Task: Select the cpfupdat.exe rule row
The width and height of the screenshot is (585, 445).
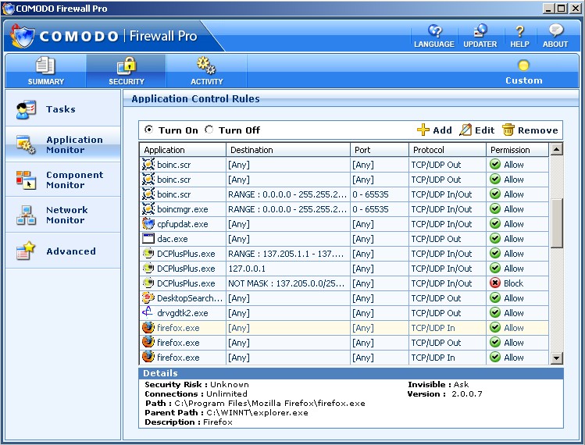Action: point(344,224)
